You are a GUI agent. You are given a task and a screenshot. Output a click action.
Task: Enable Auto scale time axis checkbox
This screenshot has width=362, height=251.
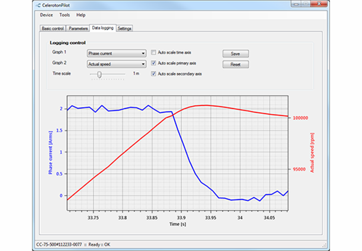point(153,53)
